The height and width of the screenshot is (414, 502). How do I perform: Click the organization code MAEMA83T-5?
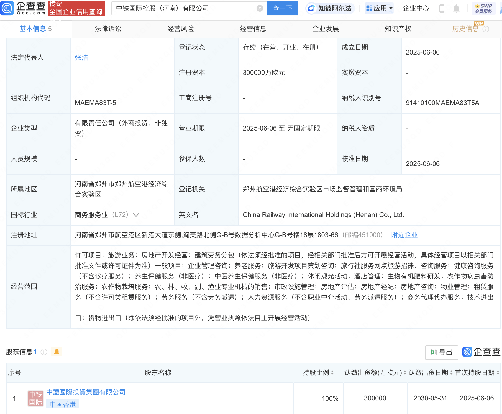[96, 103]
